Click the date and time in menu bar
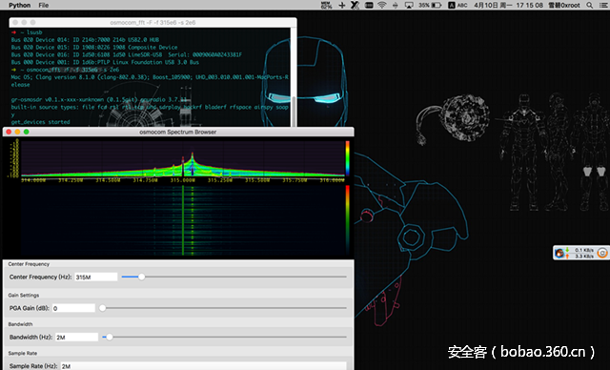Image resolution: width=610 pixels, height=370 pixels. [508, 5]
